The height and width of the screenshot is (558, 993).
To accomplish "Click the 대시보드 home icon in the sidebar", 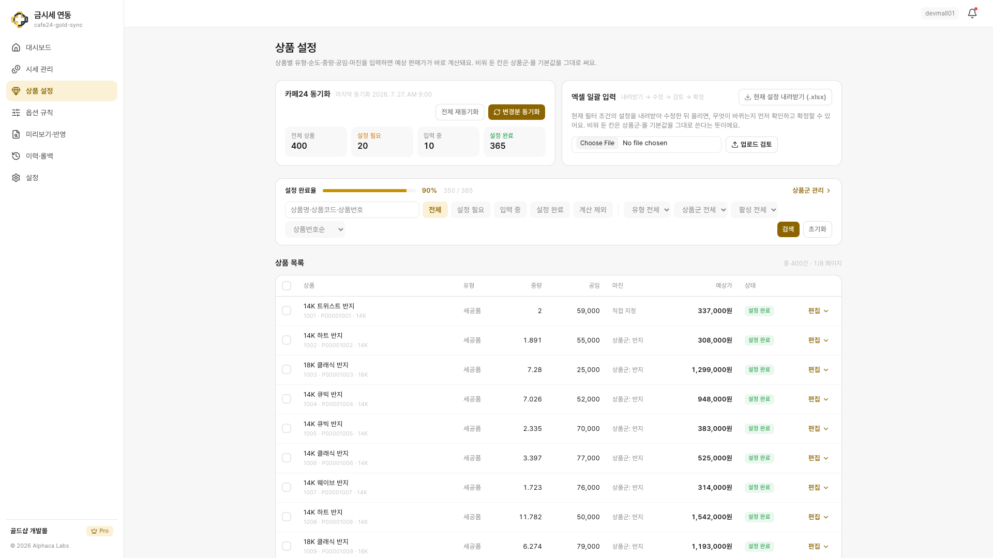I will (x=16, y=48).
